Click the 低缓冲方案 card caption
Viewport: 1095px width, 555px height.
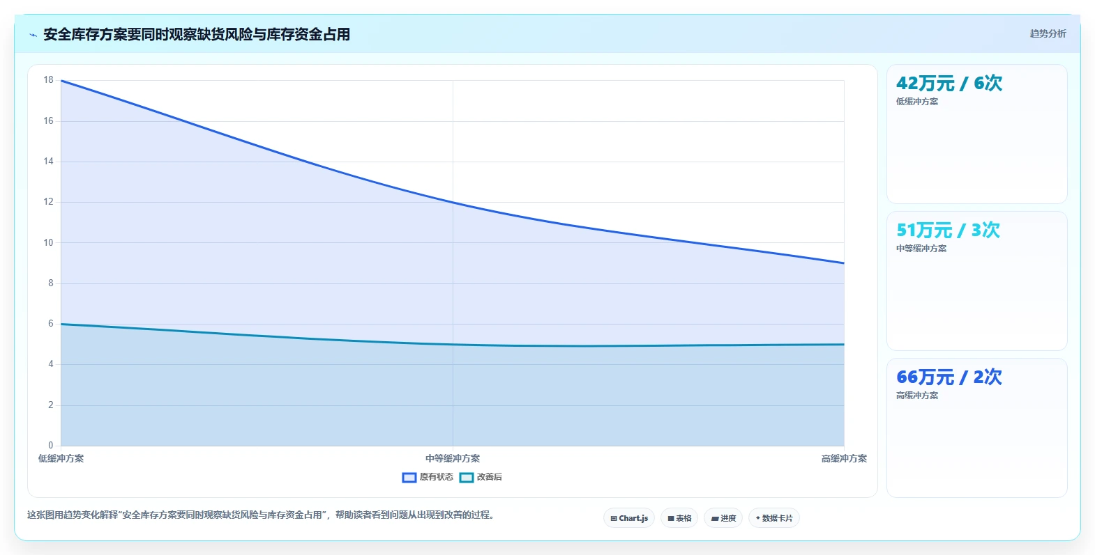[917, 102]
